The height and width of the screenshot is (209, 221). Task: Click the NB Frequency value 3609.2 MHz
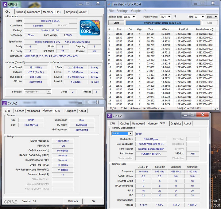point(82,130)
